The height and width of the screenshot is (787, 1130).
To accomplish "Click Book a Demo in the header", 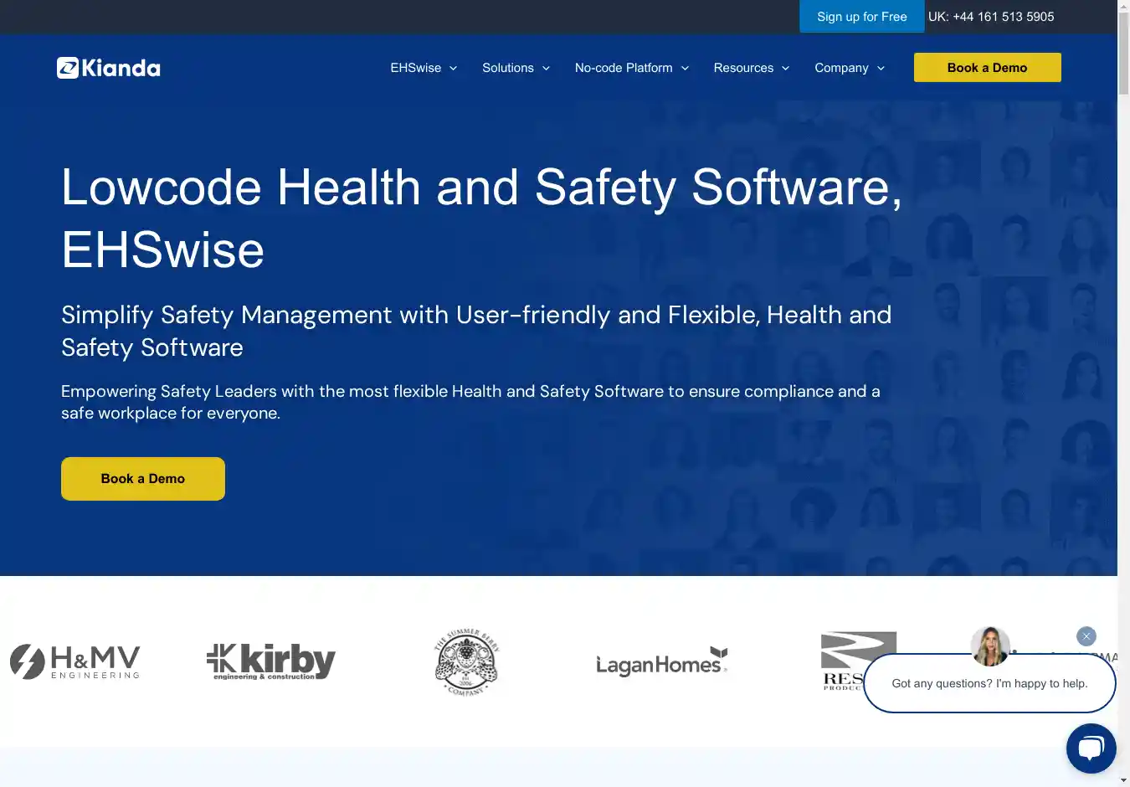I will coord(987,68).
